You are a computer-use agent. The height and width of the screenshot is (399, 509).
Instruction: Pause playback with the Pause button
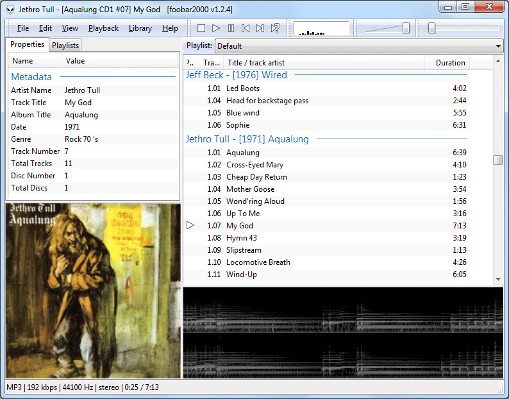[231, 28]
